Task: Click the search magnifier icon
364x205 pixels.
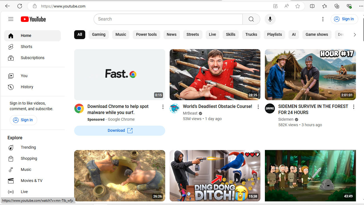Action: [x=251, y=19]
